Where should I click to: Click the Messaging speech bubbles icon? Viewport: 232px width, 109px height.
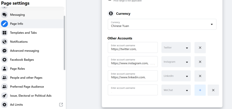[4, 15]
